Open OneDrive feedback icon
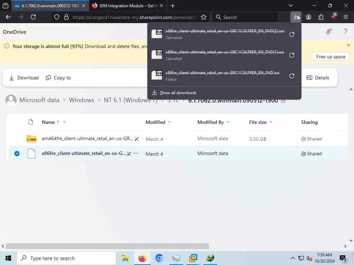This screenshot has height=265, width=354. (329, 31)
